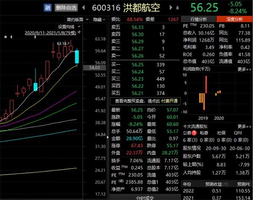Click the 换手 value 7.06%
Screen dimensions: 253x200
[136, 161]
